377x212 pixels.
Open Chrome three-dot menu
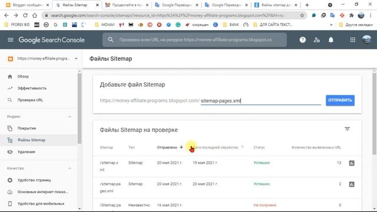pos(371,15)
